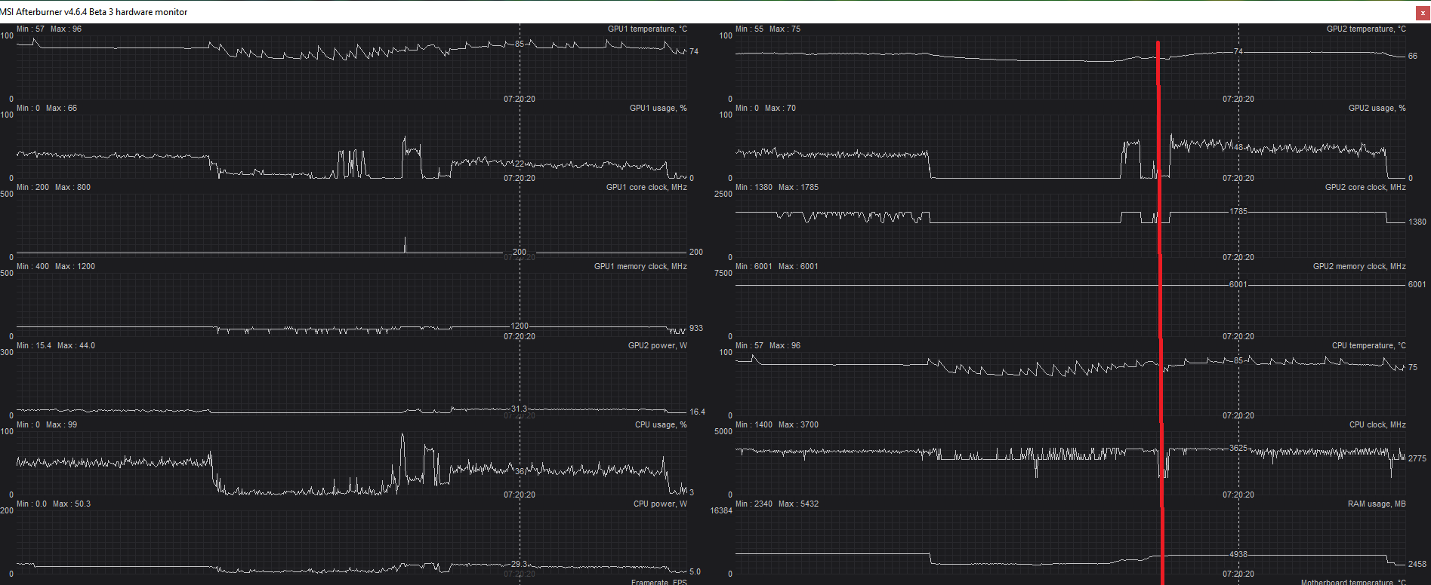Image resolution: width=1431 pixels, height=585 pixels.
Task: Click the single spike in GPU1 core clock graph
Action: [406, 244]
